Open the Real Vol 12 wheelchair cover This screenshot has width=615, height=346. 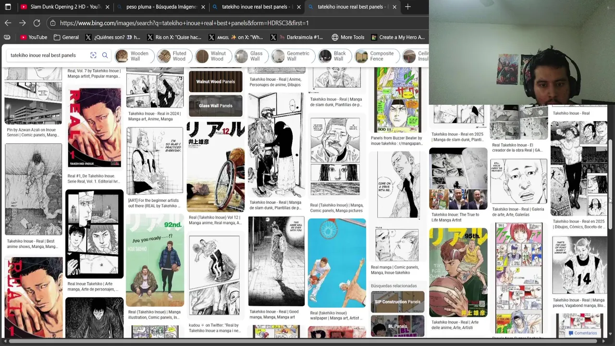(x=215, y=167)
